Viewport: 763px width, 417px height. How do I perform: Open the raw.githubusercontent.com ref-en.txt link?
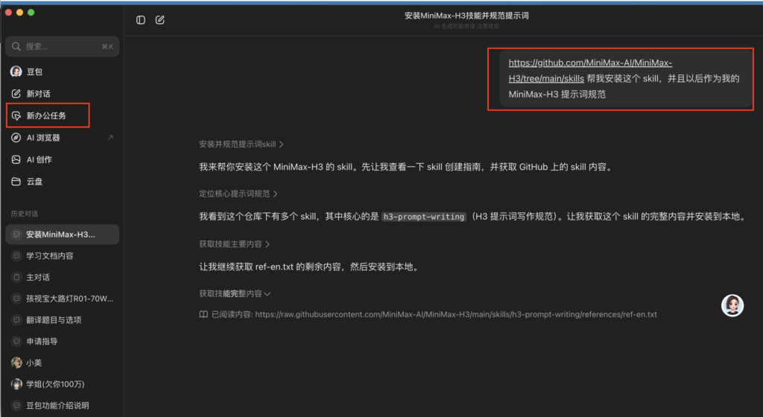(456, 314)
